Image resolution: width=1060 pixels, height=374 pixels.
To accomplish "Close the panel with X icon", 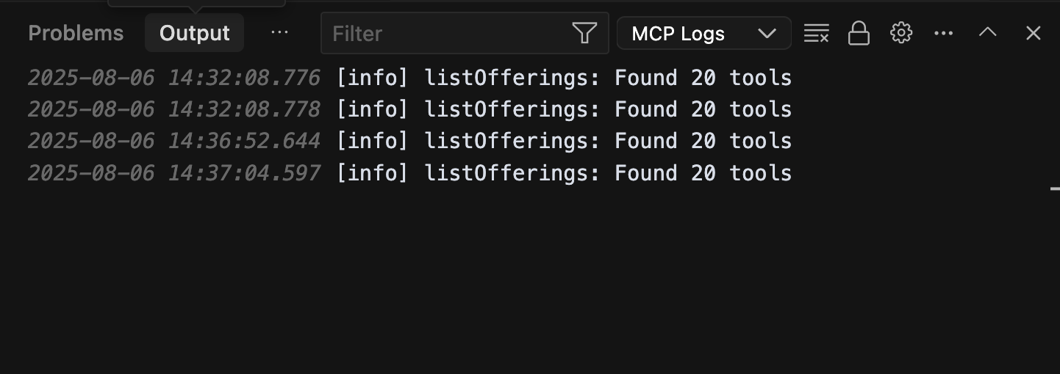I will pos(1033,33).
